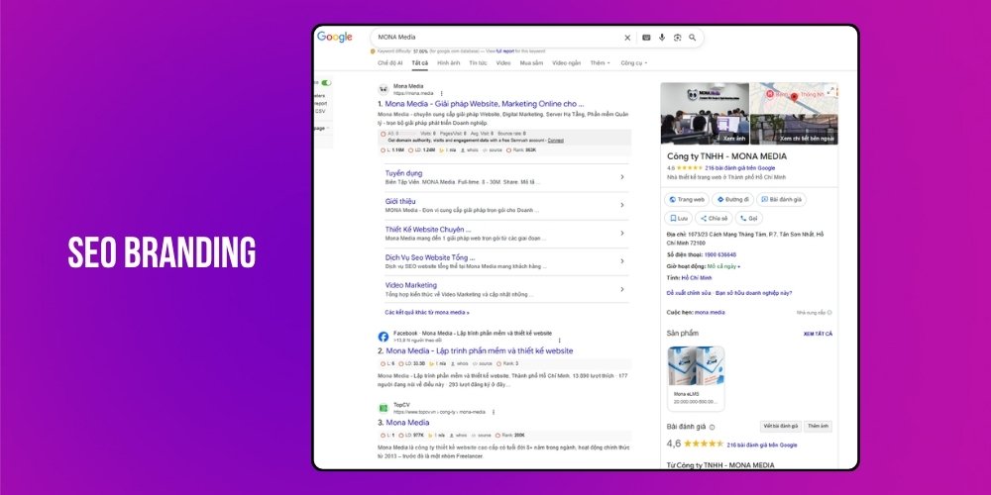Open the on-screen keyboard icon in search bar
Image resolution: width=991 pixels, height=495 pixels.
coord(646,38)
